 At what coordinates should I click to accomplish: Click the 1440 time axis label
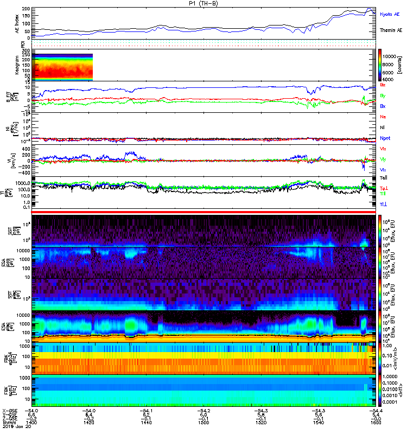tap(146, 423)
